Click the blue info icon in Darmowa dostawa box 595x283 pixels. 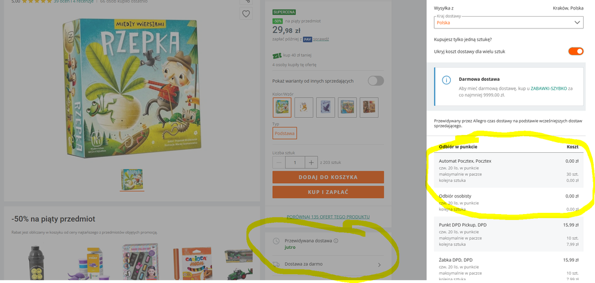446,80
